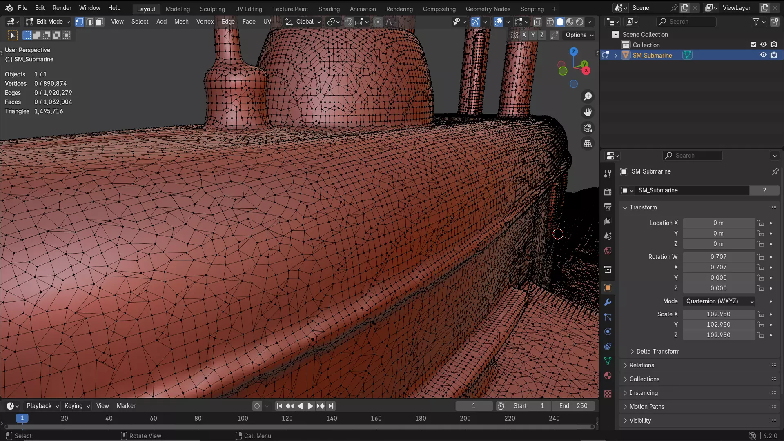Click the zoom view magnifier icon
The image size is (784, 441).
[x=588, y=96]
